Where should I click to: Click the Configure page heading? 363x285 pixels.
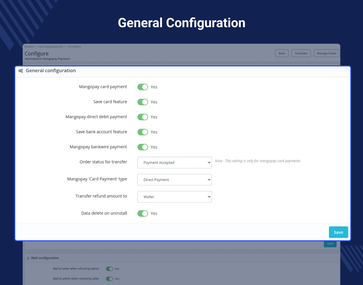pyautogui.click(x=37, y=53)
